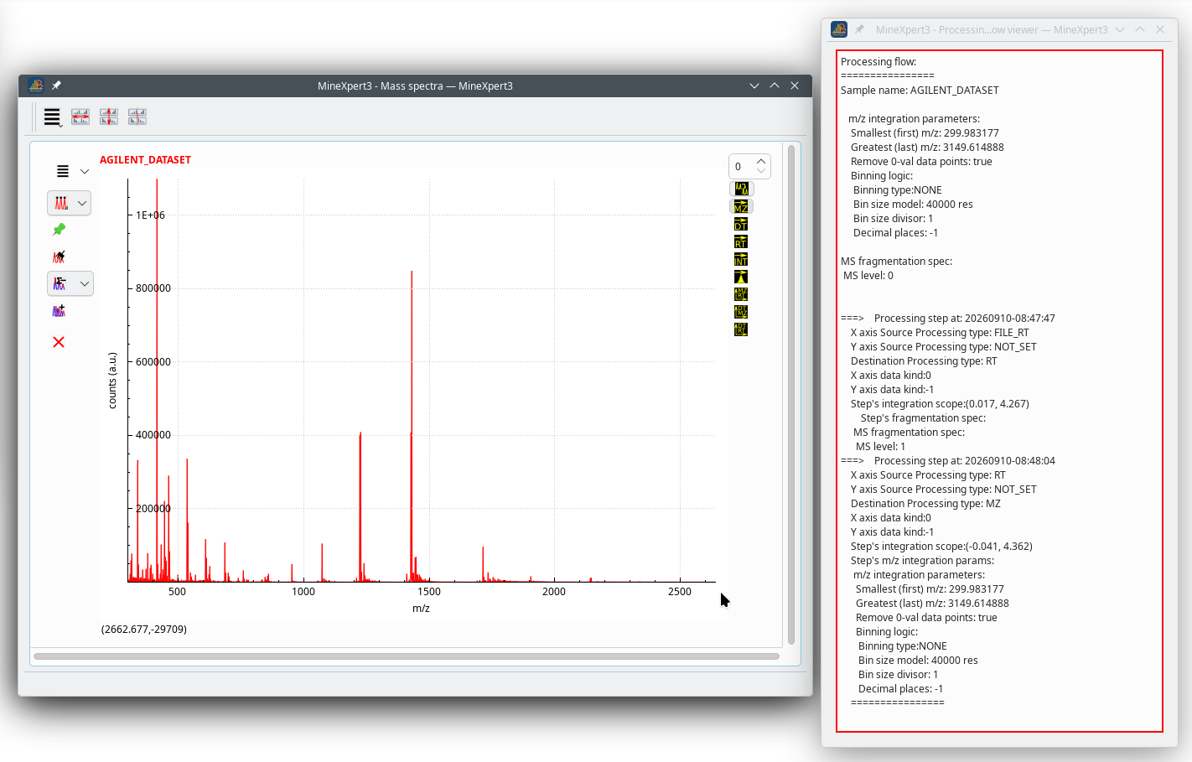Increase the MS level spin box value

click(761, 161)
